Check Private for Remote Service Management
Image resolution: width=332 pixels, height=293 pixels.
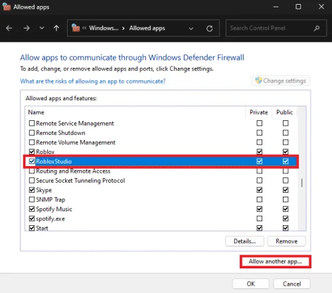260,123
